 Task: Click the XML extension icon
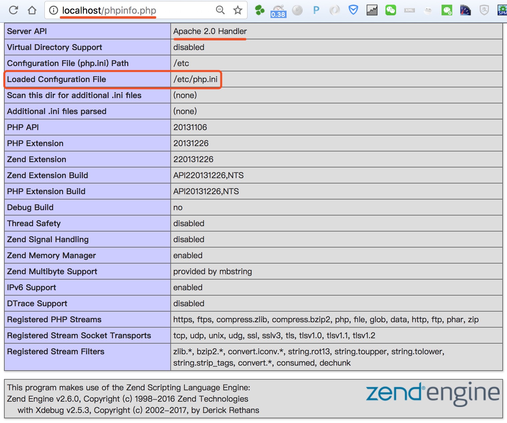tap(409, 10)
